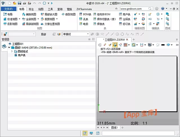Screen dimensions: 180x137
Task: Open the 标准视图 dropdown arrow
Action: click(x=19, y=19)
